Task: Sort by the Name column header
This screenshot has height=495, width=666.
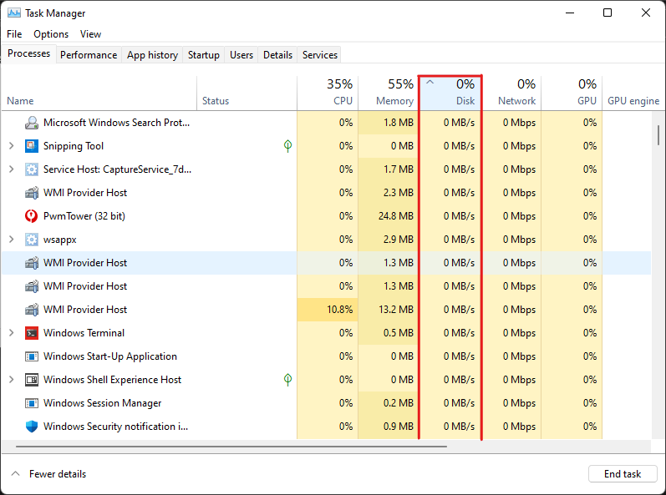Action: 99,93
